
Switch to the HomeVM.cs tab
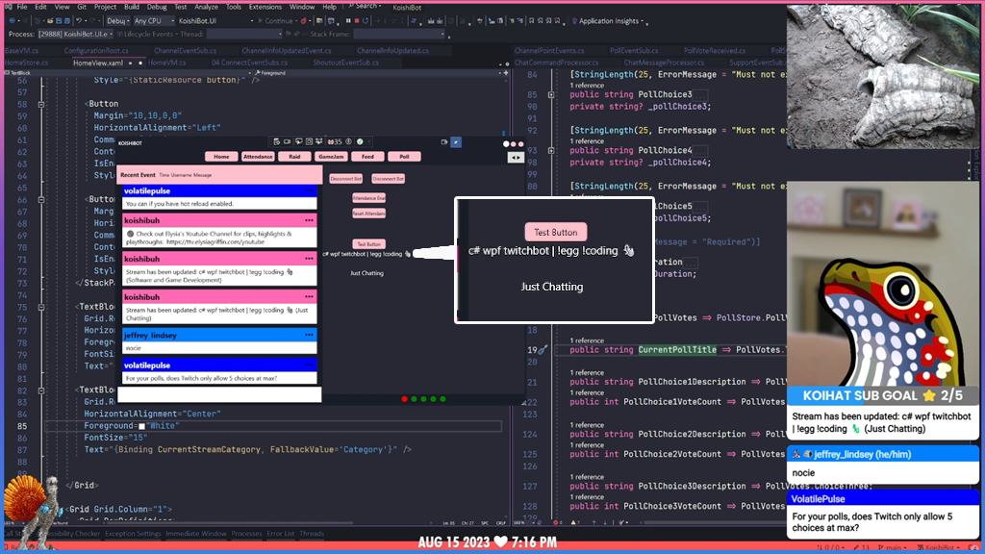(x=166, y=63)
